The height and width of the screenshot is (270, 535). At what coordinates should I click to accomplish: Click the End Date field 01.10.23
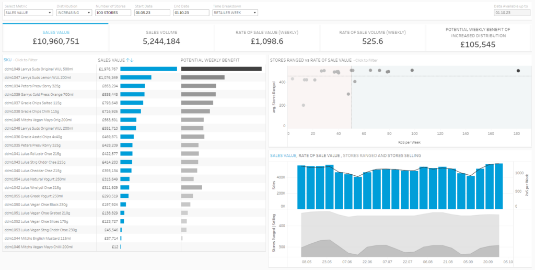[191, 13]
